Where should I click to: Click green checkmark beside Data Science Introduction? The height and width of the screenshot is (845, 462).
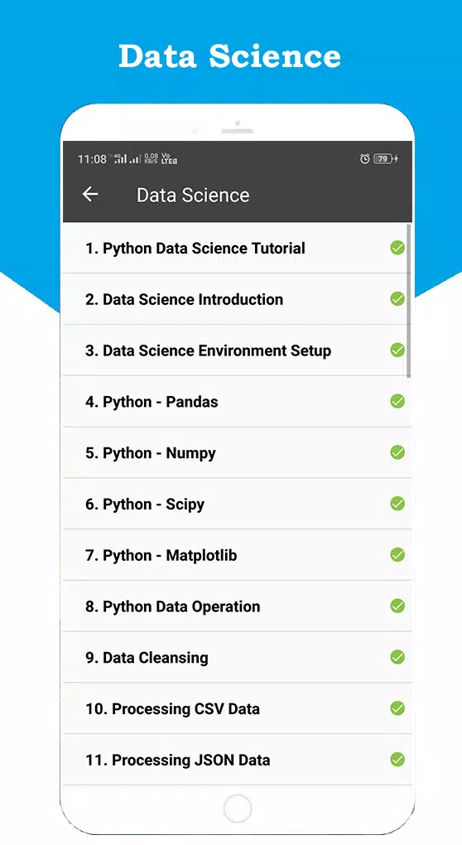[397, 299]
